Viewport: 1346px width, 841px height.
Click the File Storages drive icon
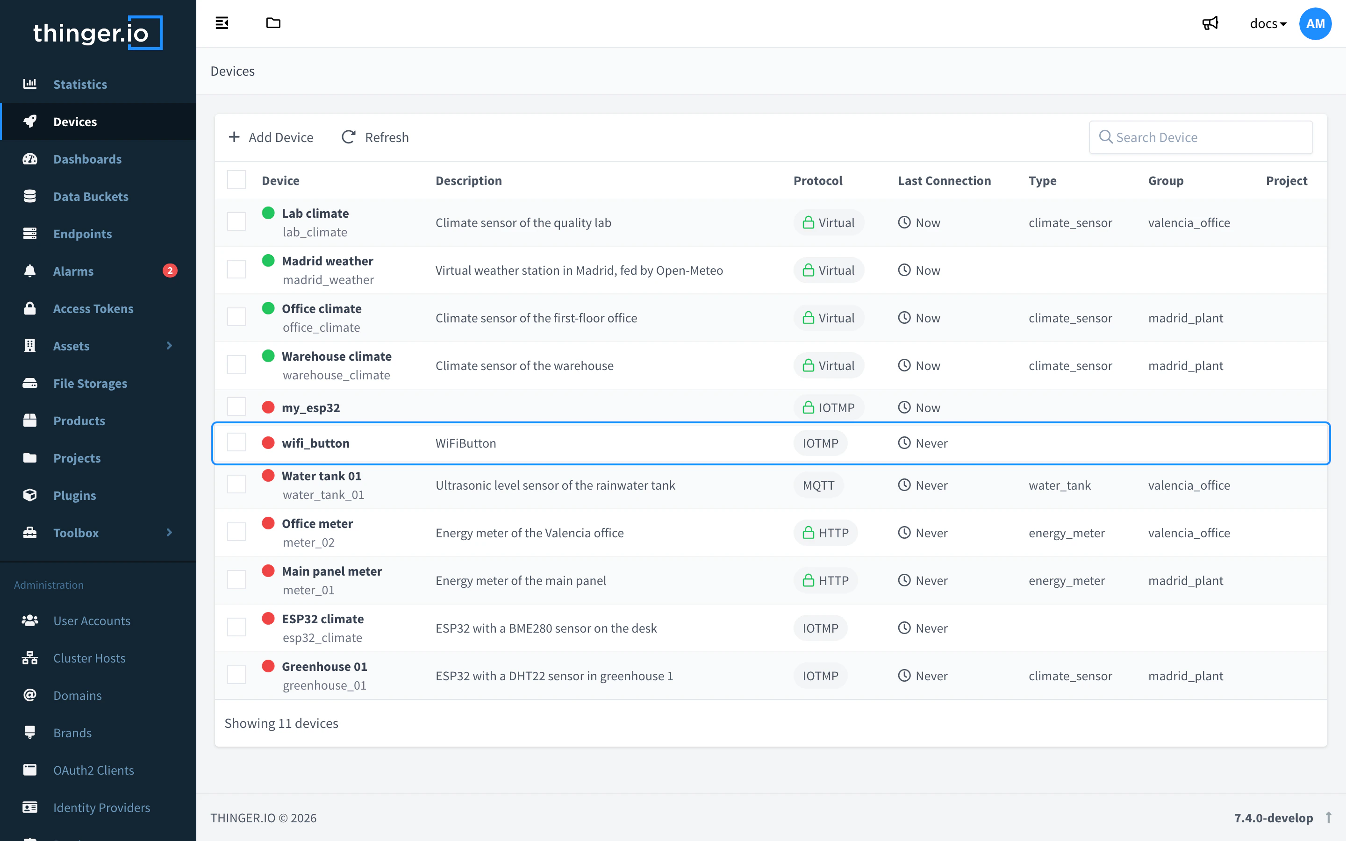click(30, 383)
